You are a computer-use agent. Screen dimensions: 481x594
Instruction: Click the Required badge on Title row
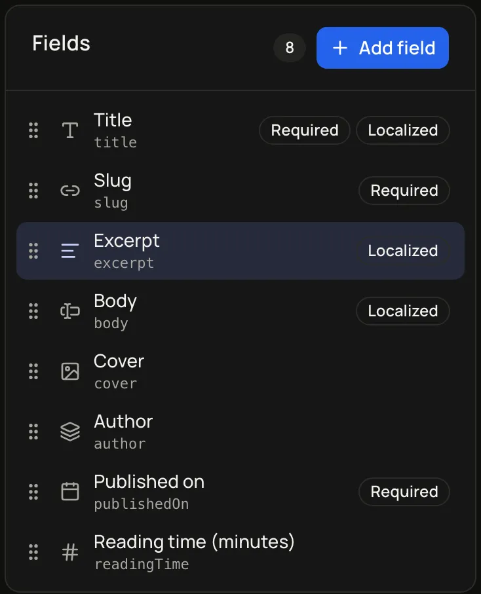(304, 130)
